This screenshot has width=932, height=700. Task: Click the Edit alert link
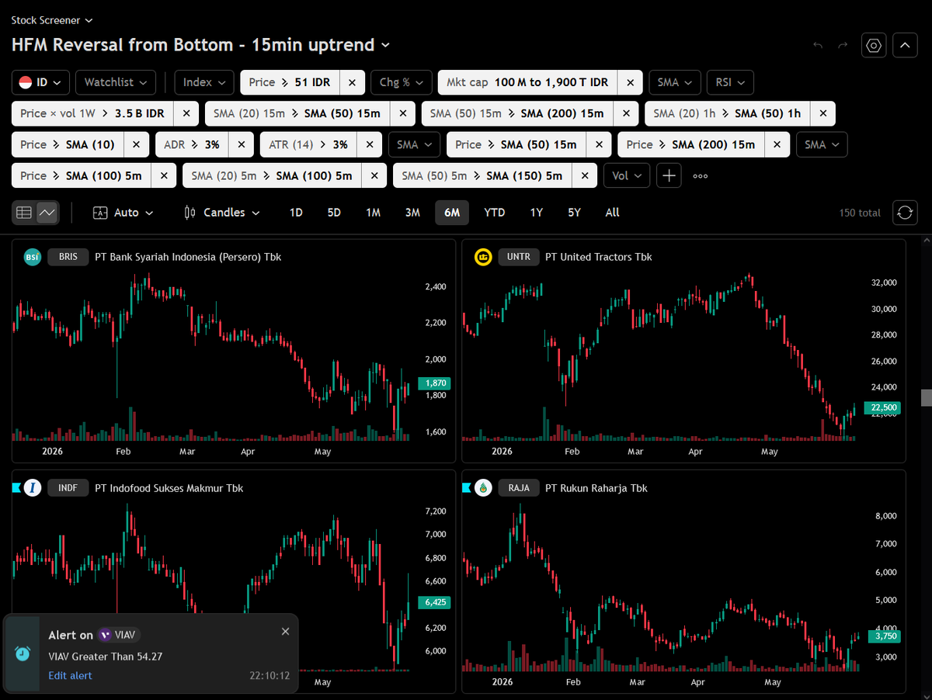point(70,675)
